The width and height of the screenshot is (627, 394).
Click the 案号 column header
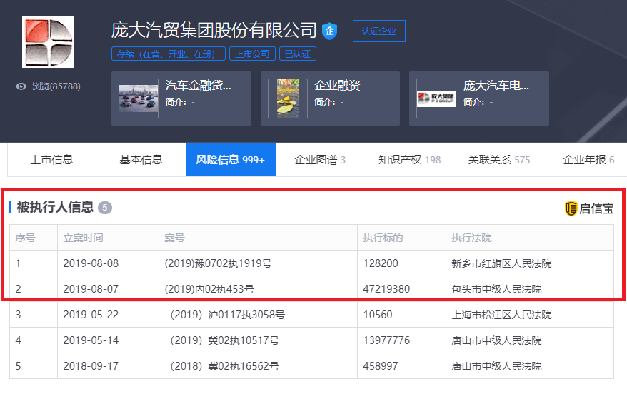coord(174,238)
